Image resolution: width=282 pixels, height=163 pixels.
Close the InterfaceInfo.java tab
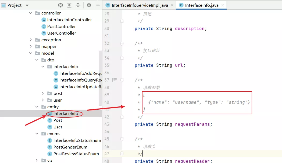click(x=223, y=5)
